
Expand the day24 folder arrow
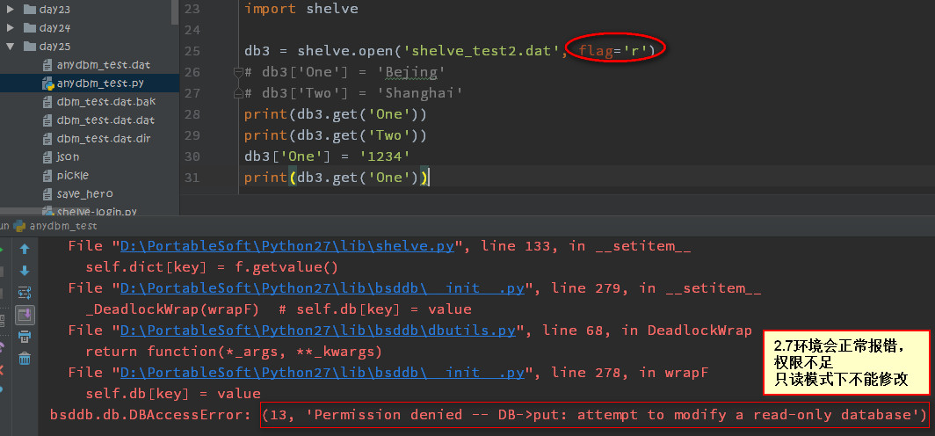11,27
